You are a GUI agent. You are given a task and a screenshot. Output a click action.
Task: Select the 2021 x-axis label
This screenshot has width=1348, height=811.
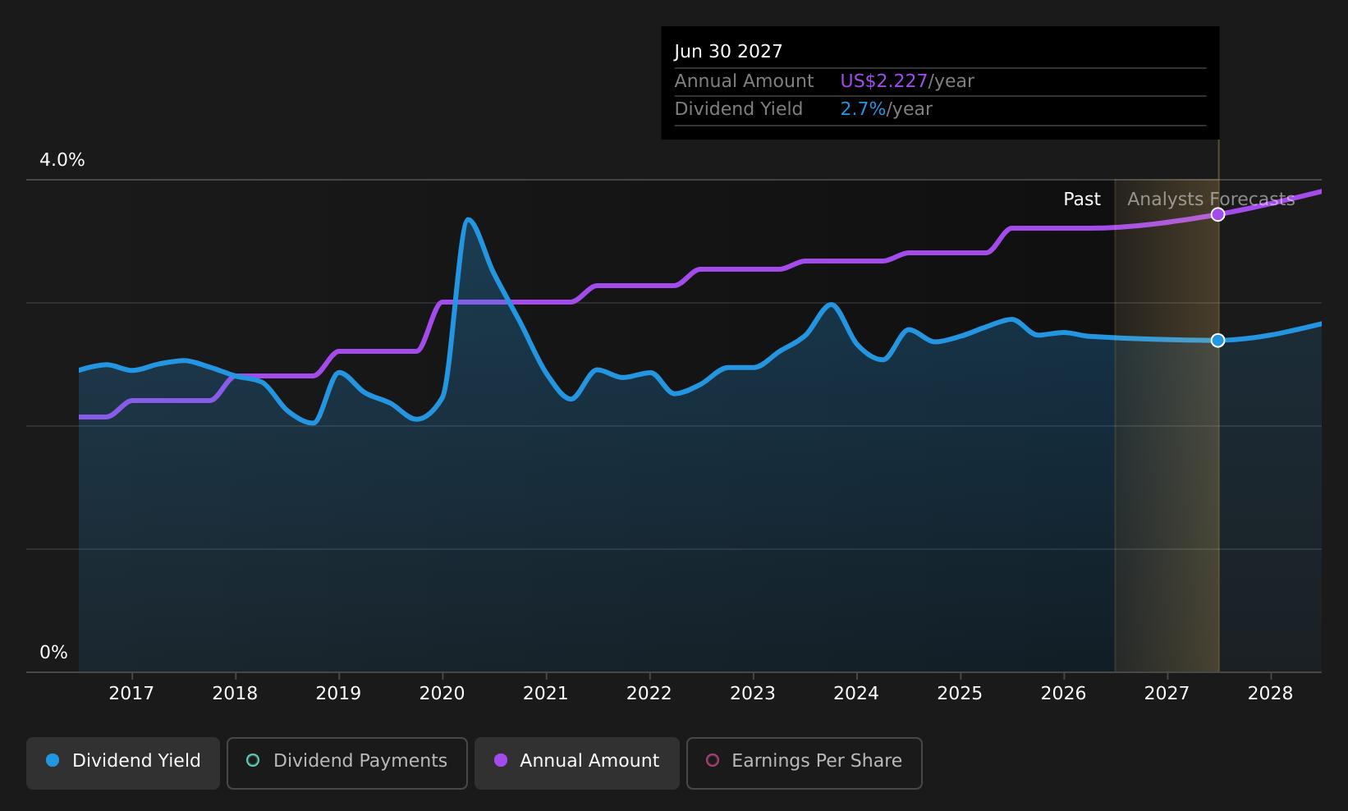(x=546, y=694)
